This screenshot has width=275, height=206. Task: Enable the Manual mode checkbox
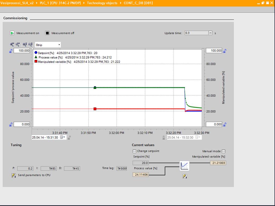pos(223,151)
